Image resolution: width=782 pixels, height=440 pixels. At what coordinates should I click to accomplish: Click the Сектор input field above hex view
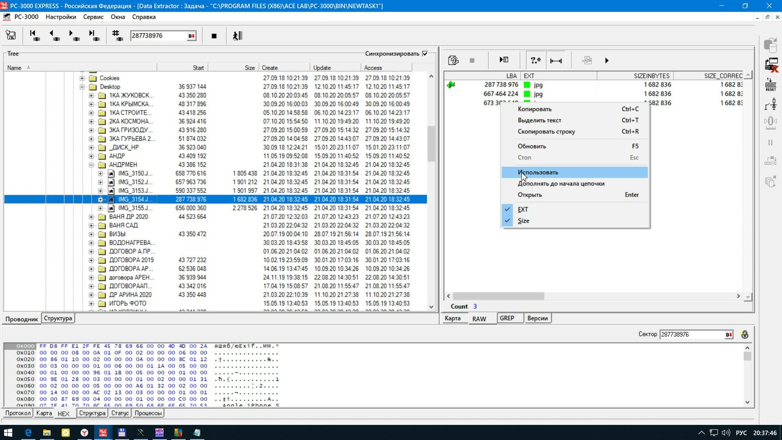[692, 335]
